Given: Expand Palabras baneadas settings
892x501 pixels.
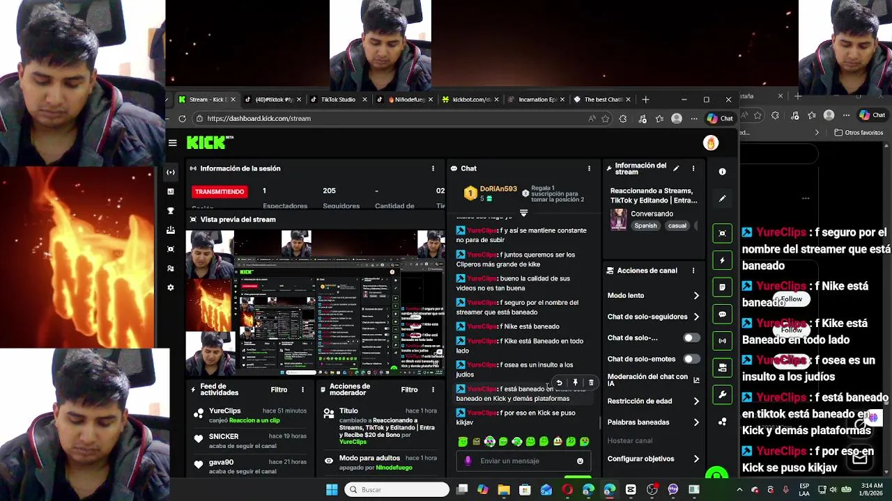Looking at the screenshot, I should (653, 422).
